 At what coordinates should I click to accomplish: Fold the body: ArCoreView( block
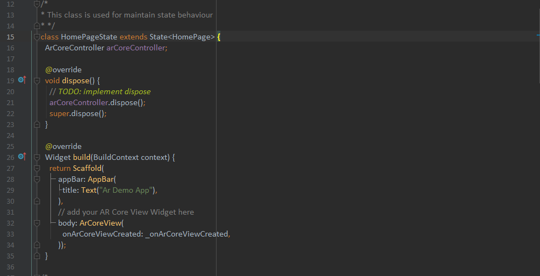click(x=37, y=223)
